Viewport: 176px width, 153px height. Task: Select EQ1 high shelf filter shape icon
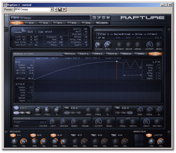28,113
